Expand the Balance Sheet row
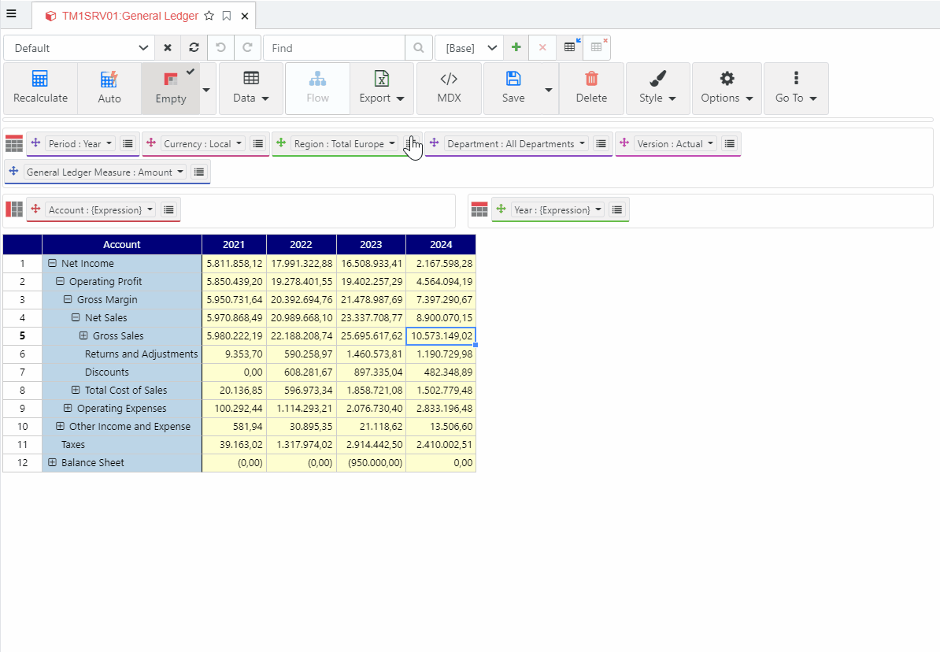Screen dimensions: 940x652 pyautogui.click(x=53, y=463)
